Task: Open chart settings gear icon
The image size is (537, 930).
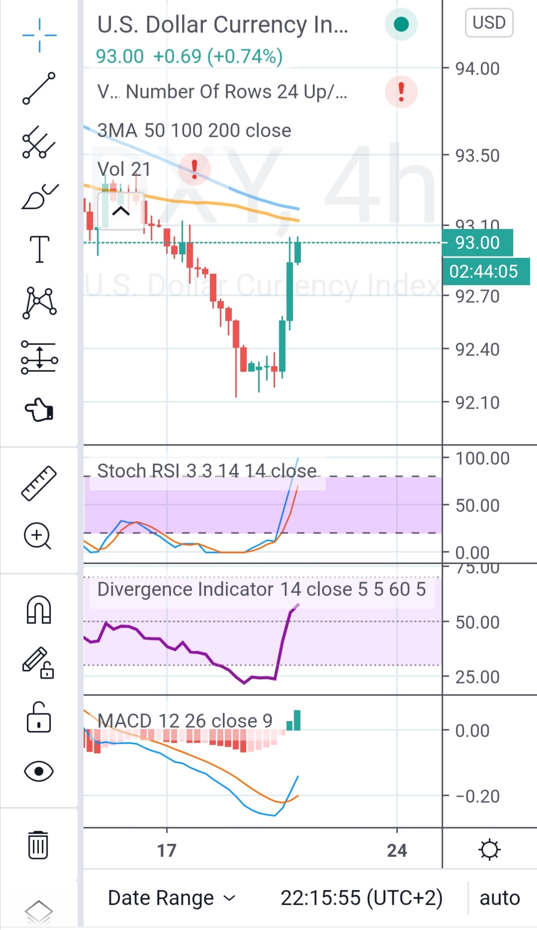Action: (x=489, y=850)
